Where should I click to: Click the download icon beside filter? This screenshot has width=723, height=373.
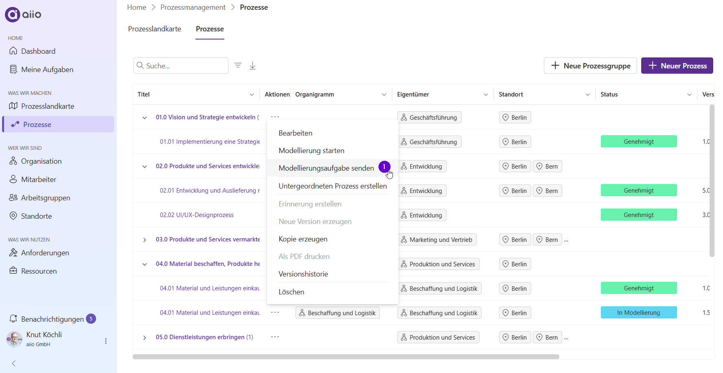pos(253,66)
